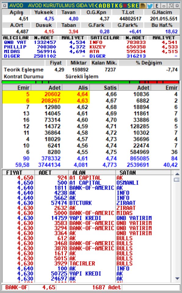Click the yellow 'R' letter in title bar
182x293 pixels.
click(133, 6)
